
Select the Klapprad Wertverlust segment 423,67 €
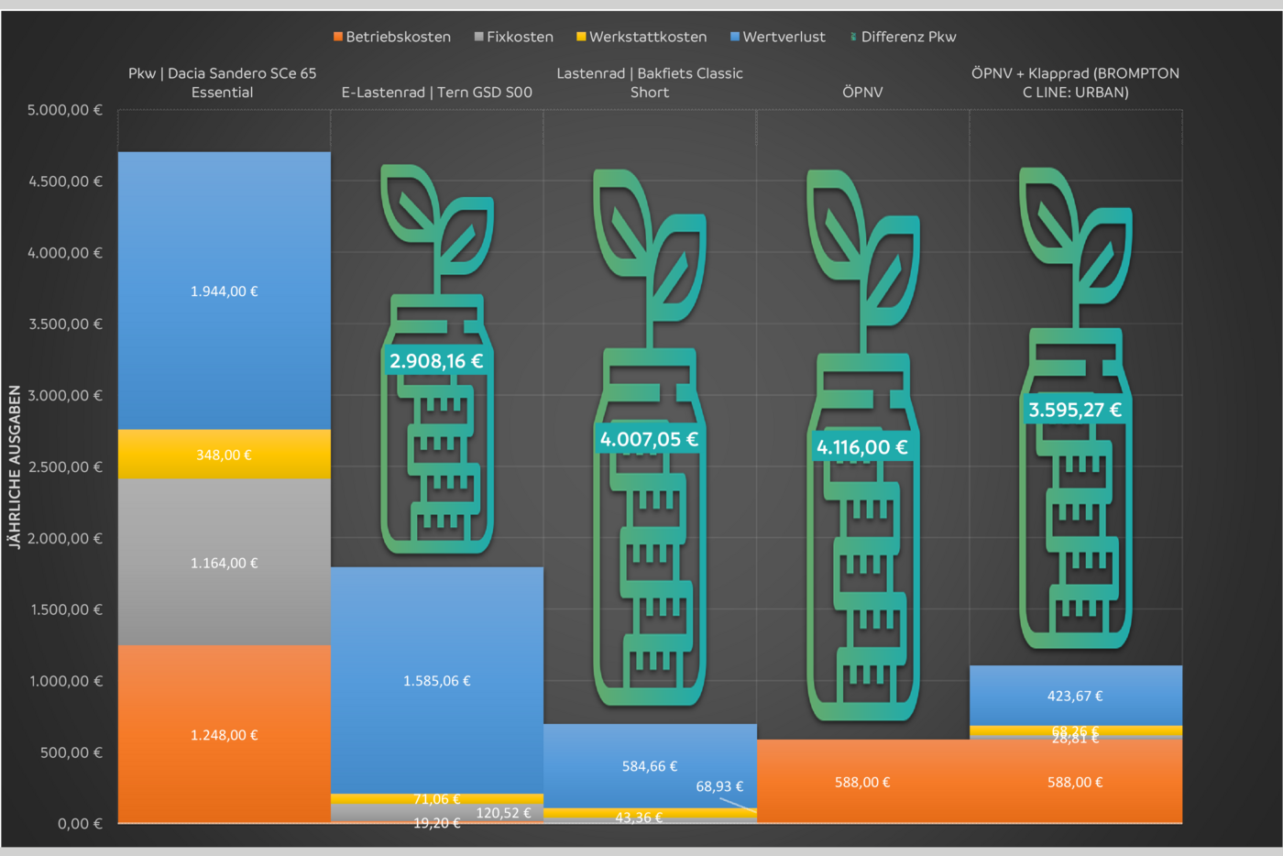coord(1076,696)
